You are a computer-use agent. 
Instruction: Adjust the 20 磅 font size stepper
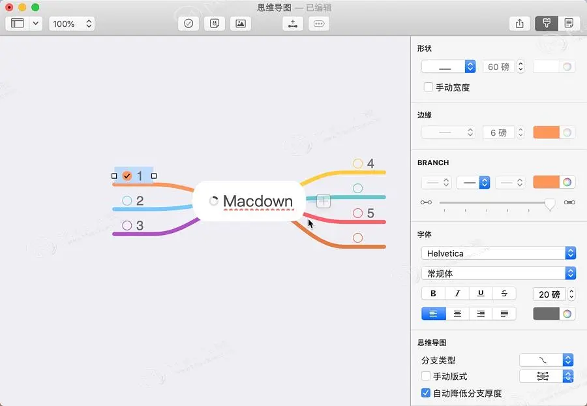571,294
